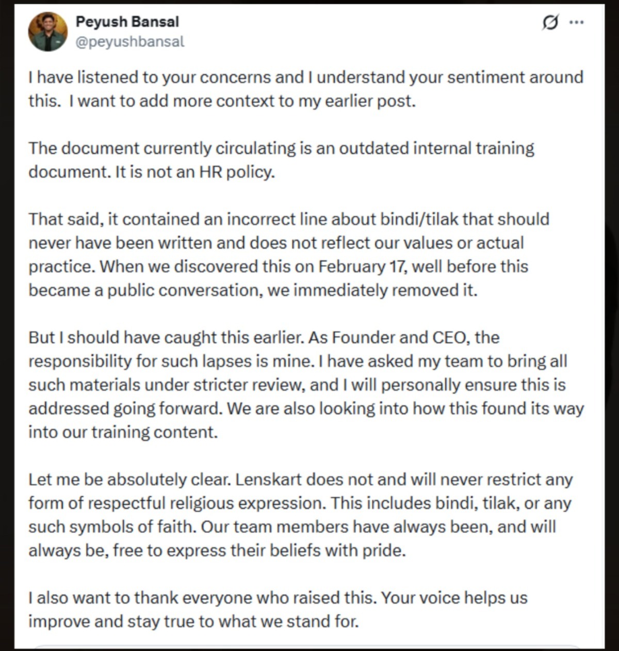The width and height of the screenshot is (619, 651).
Task: Click the @peyushbansal handle
Action: click(130, 42)
